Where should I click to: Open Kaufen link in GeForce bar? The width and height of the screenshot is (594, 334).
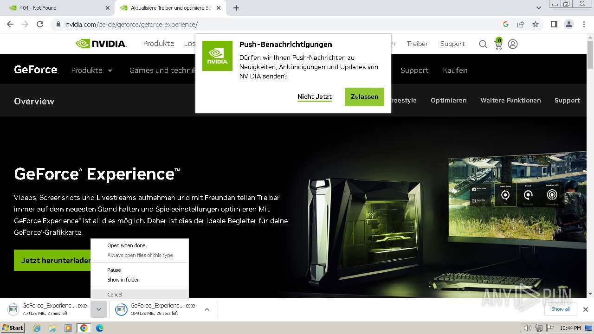pyautogui.click(x=455, y=71)
